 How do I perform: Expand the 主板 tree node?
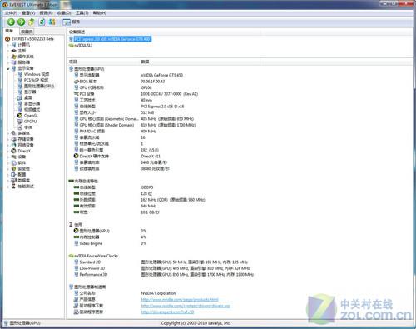pyautogui.click(x=7, y=51)
